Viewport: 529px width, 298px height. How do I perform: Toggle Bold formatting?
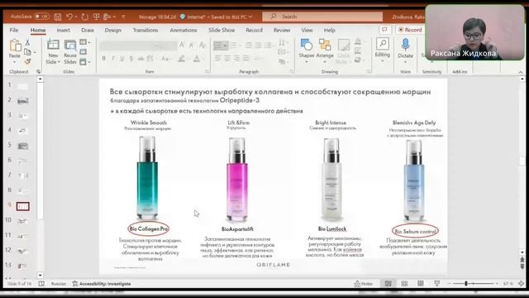click(104, 59)
